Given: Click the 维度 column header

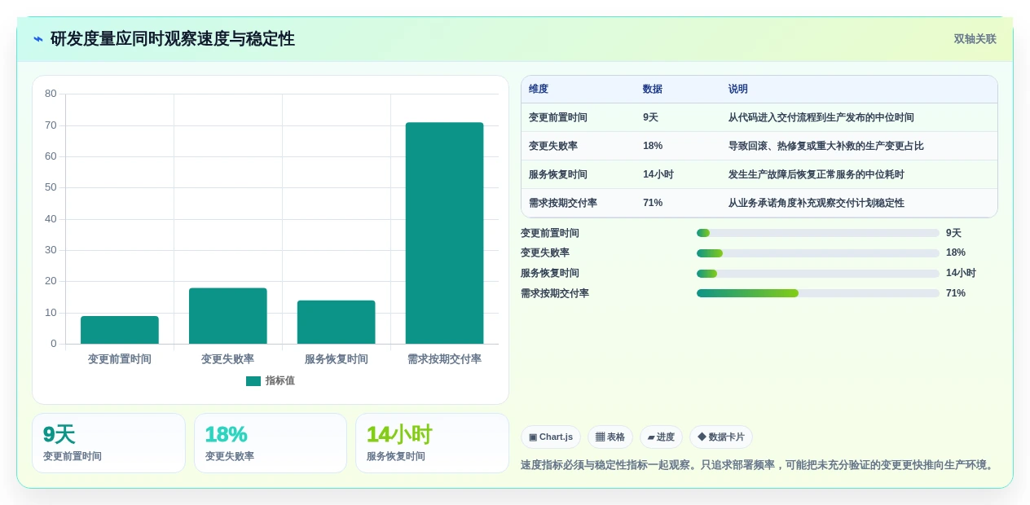Looking at the screenshot, I should click(x=539, y=90).
